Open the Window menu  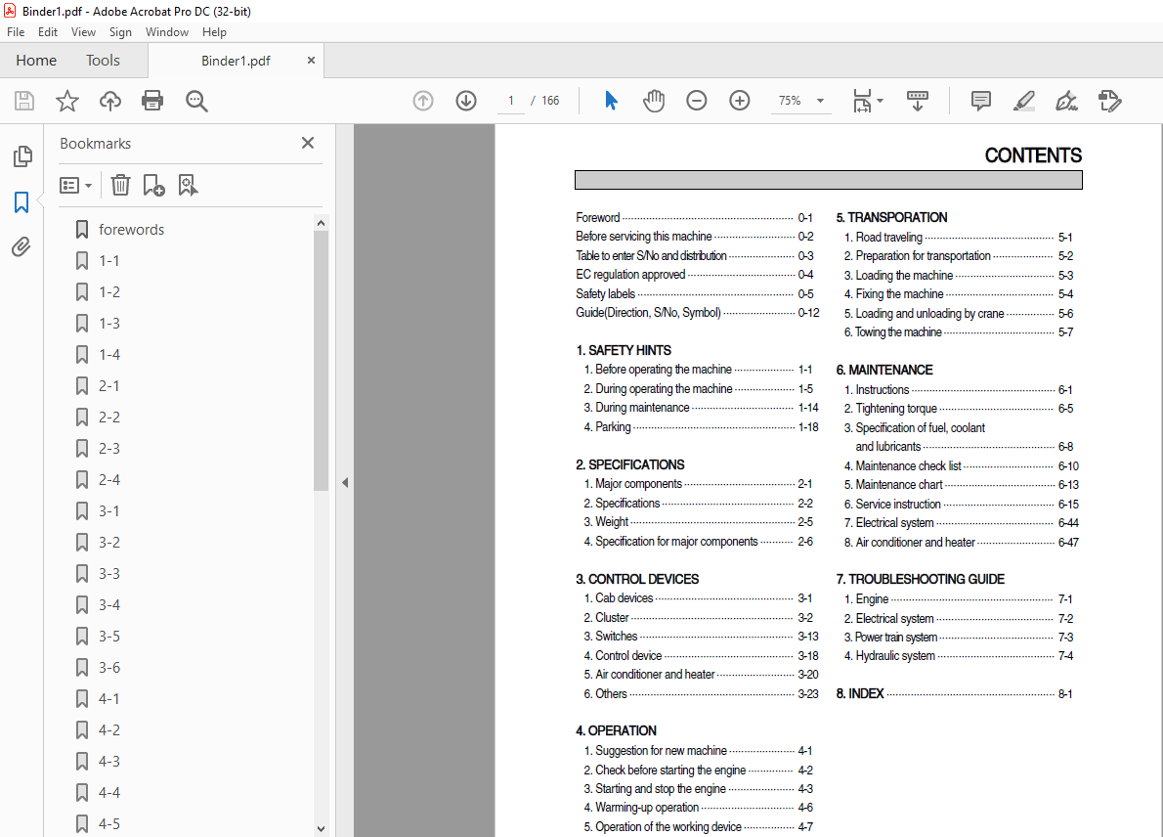coord(167,32)
